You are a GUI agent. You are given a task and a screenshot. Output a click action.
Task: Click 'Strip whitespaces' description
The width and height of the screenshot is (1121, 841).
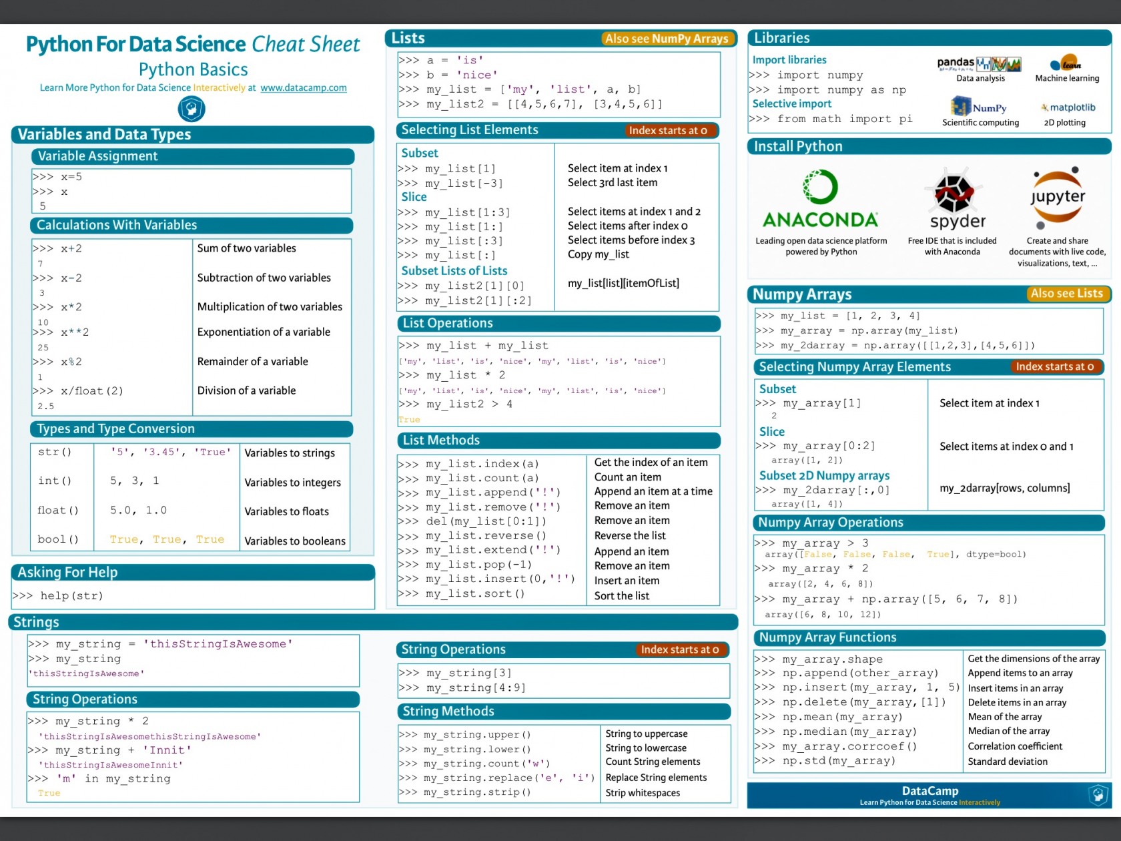(x=643, y=793)
